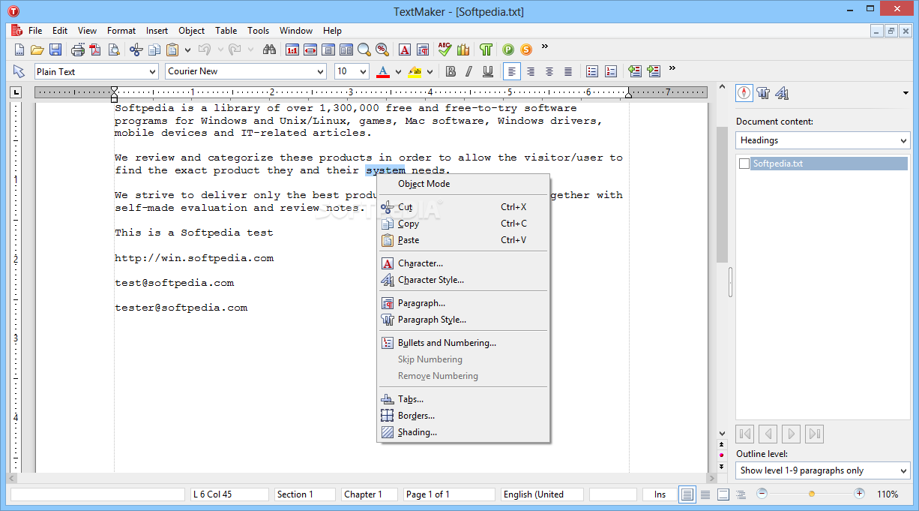Click the Ins insert mode indicator
The width and height of the screenshot is (919, 511).
tap(660, 494)
